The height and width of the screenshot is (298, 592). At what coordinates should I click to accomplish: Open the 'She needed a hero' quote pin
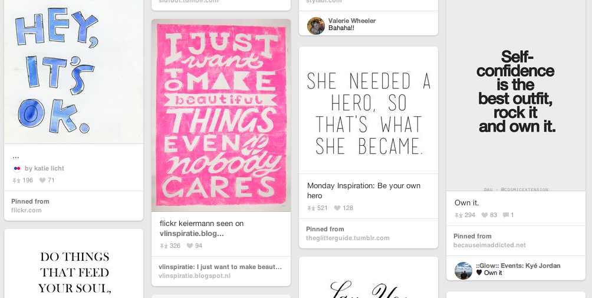(369, 110)
